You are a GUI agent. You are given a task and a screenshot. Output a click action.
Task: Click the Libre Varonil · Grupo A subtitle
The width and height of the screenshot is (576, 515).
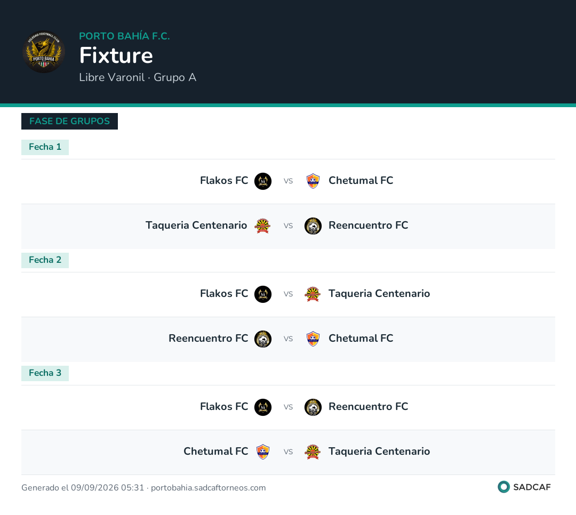[x=138, y=77]
